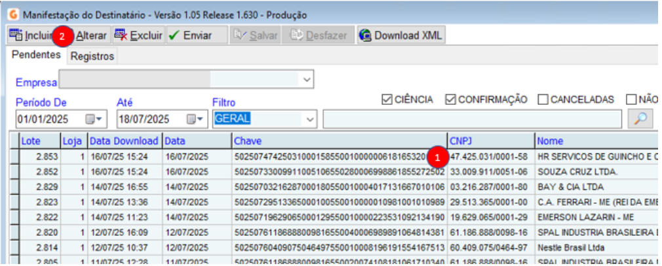This screenshot has width=662, height=266.
Task: Switch to the Pendentes tab
Action: point(36,55)
